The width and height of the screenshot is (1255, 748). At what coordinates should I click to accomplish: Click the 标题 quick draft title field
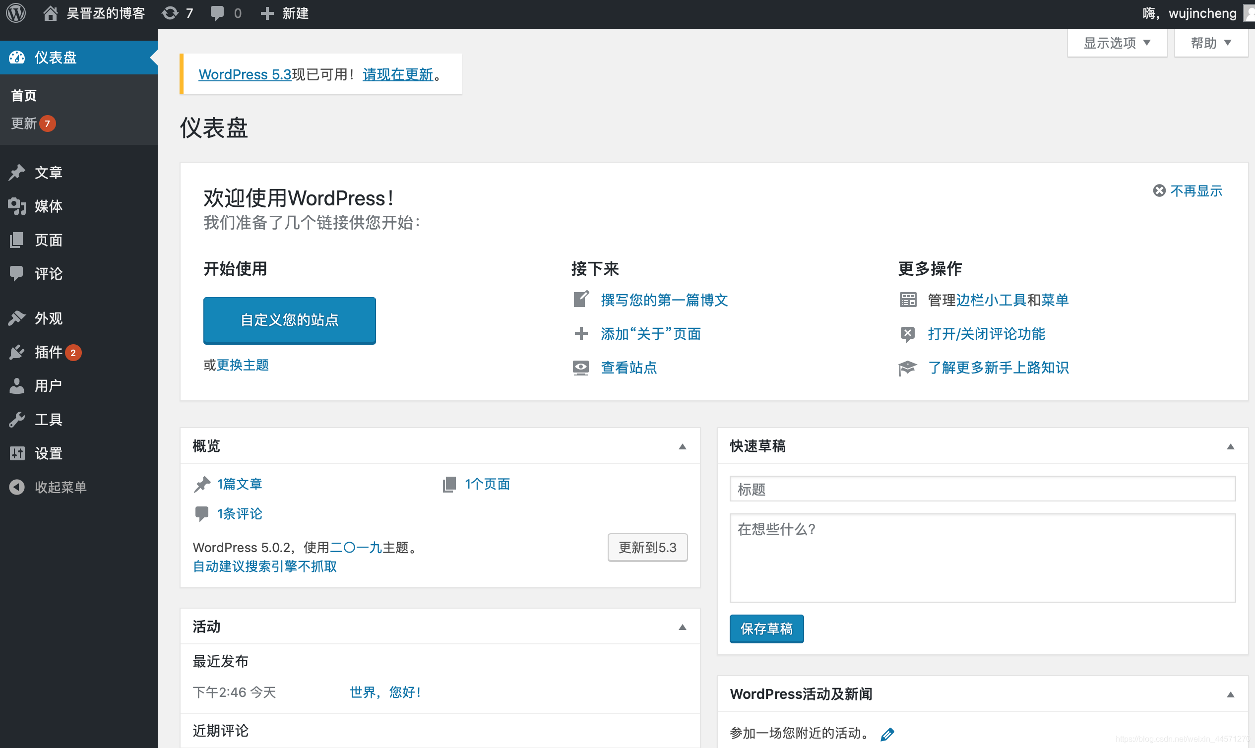coord(982,489)
